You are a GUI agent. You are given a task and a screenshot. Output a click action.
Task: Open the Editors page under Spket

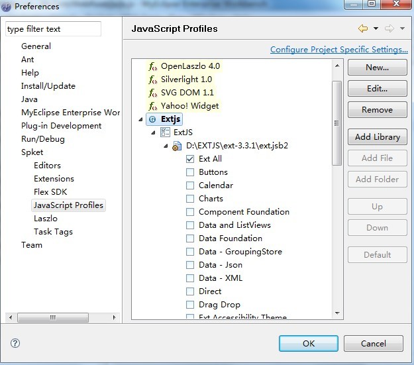point(47,166)
